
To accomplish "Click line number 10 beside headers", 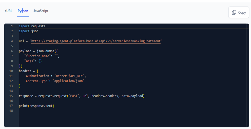I will coord(11,71).
